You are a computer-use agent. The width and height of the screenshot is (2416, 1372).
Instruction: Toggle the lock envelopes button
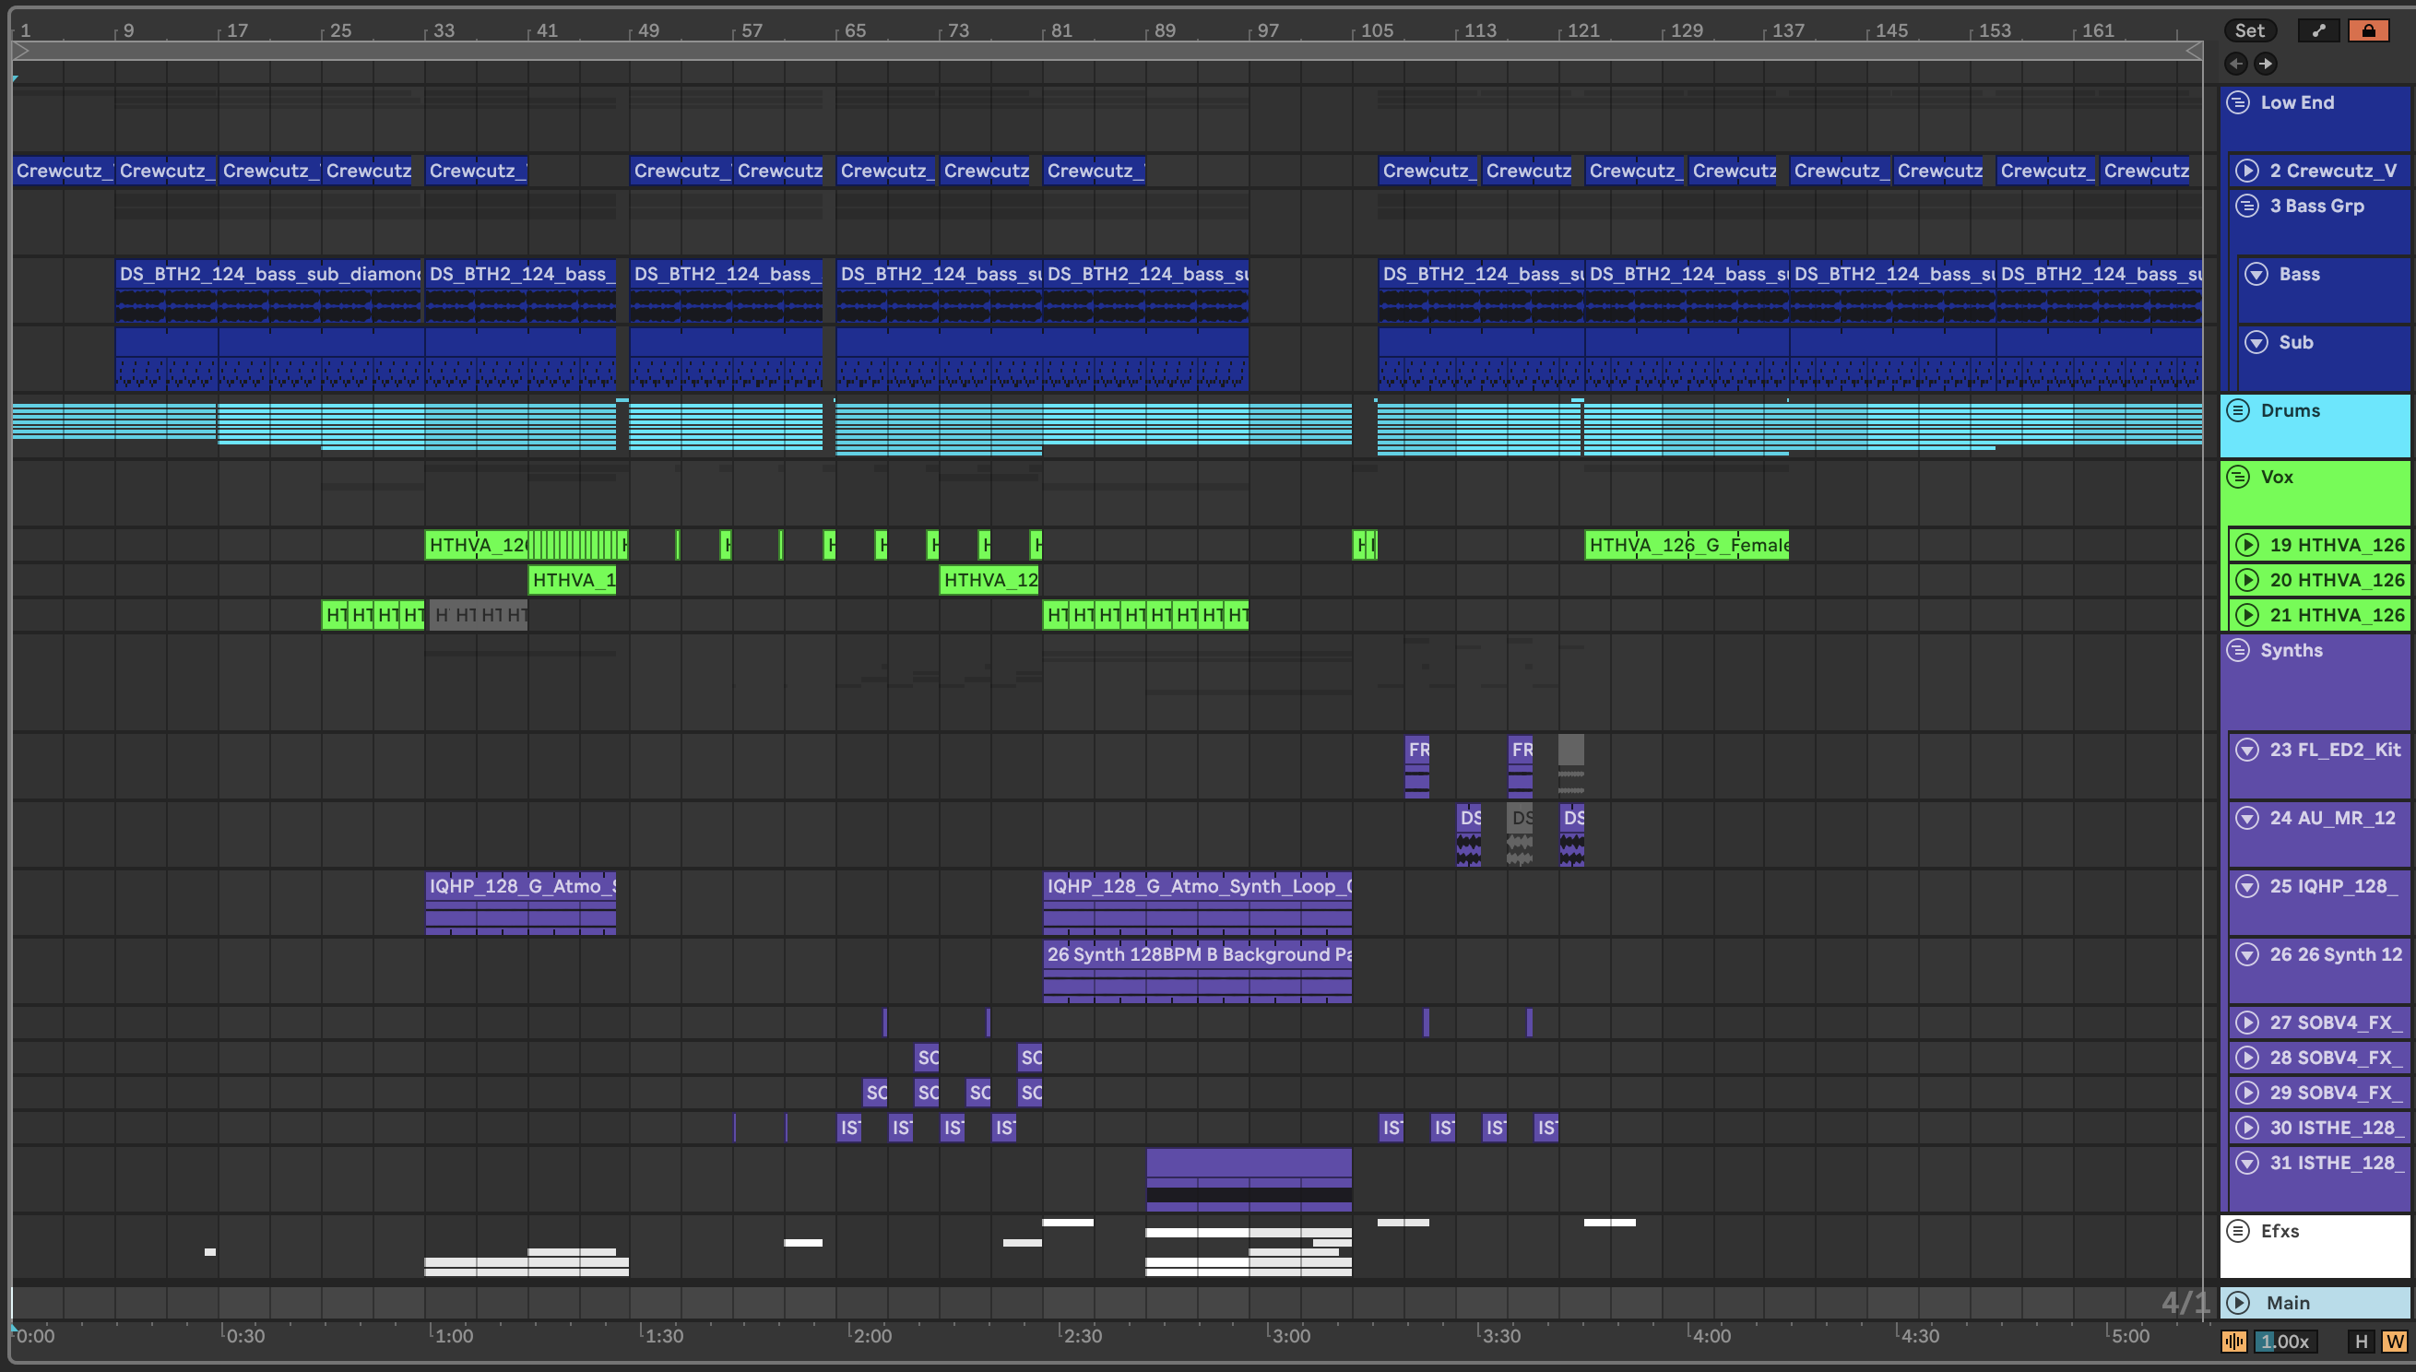[x=2368, y=30]
